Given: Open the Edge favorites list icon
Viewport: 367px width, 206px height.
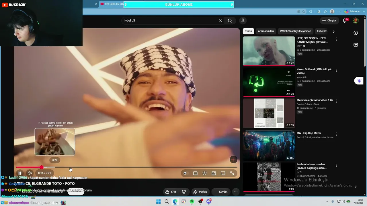Looking at the screenshot, I should click(x=325, y=11).
